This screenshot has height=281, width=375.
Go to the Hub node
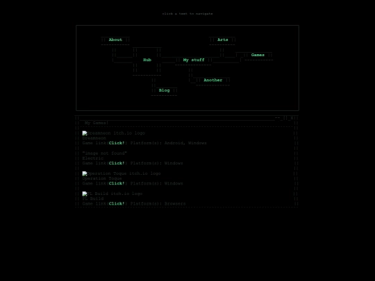coord(147,60)
